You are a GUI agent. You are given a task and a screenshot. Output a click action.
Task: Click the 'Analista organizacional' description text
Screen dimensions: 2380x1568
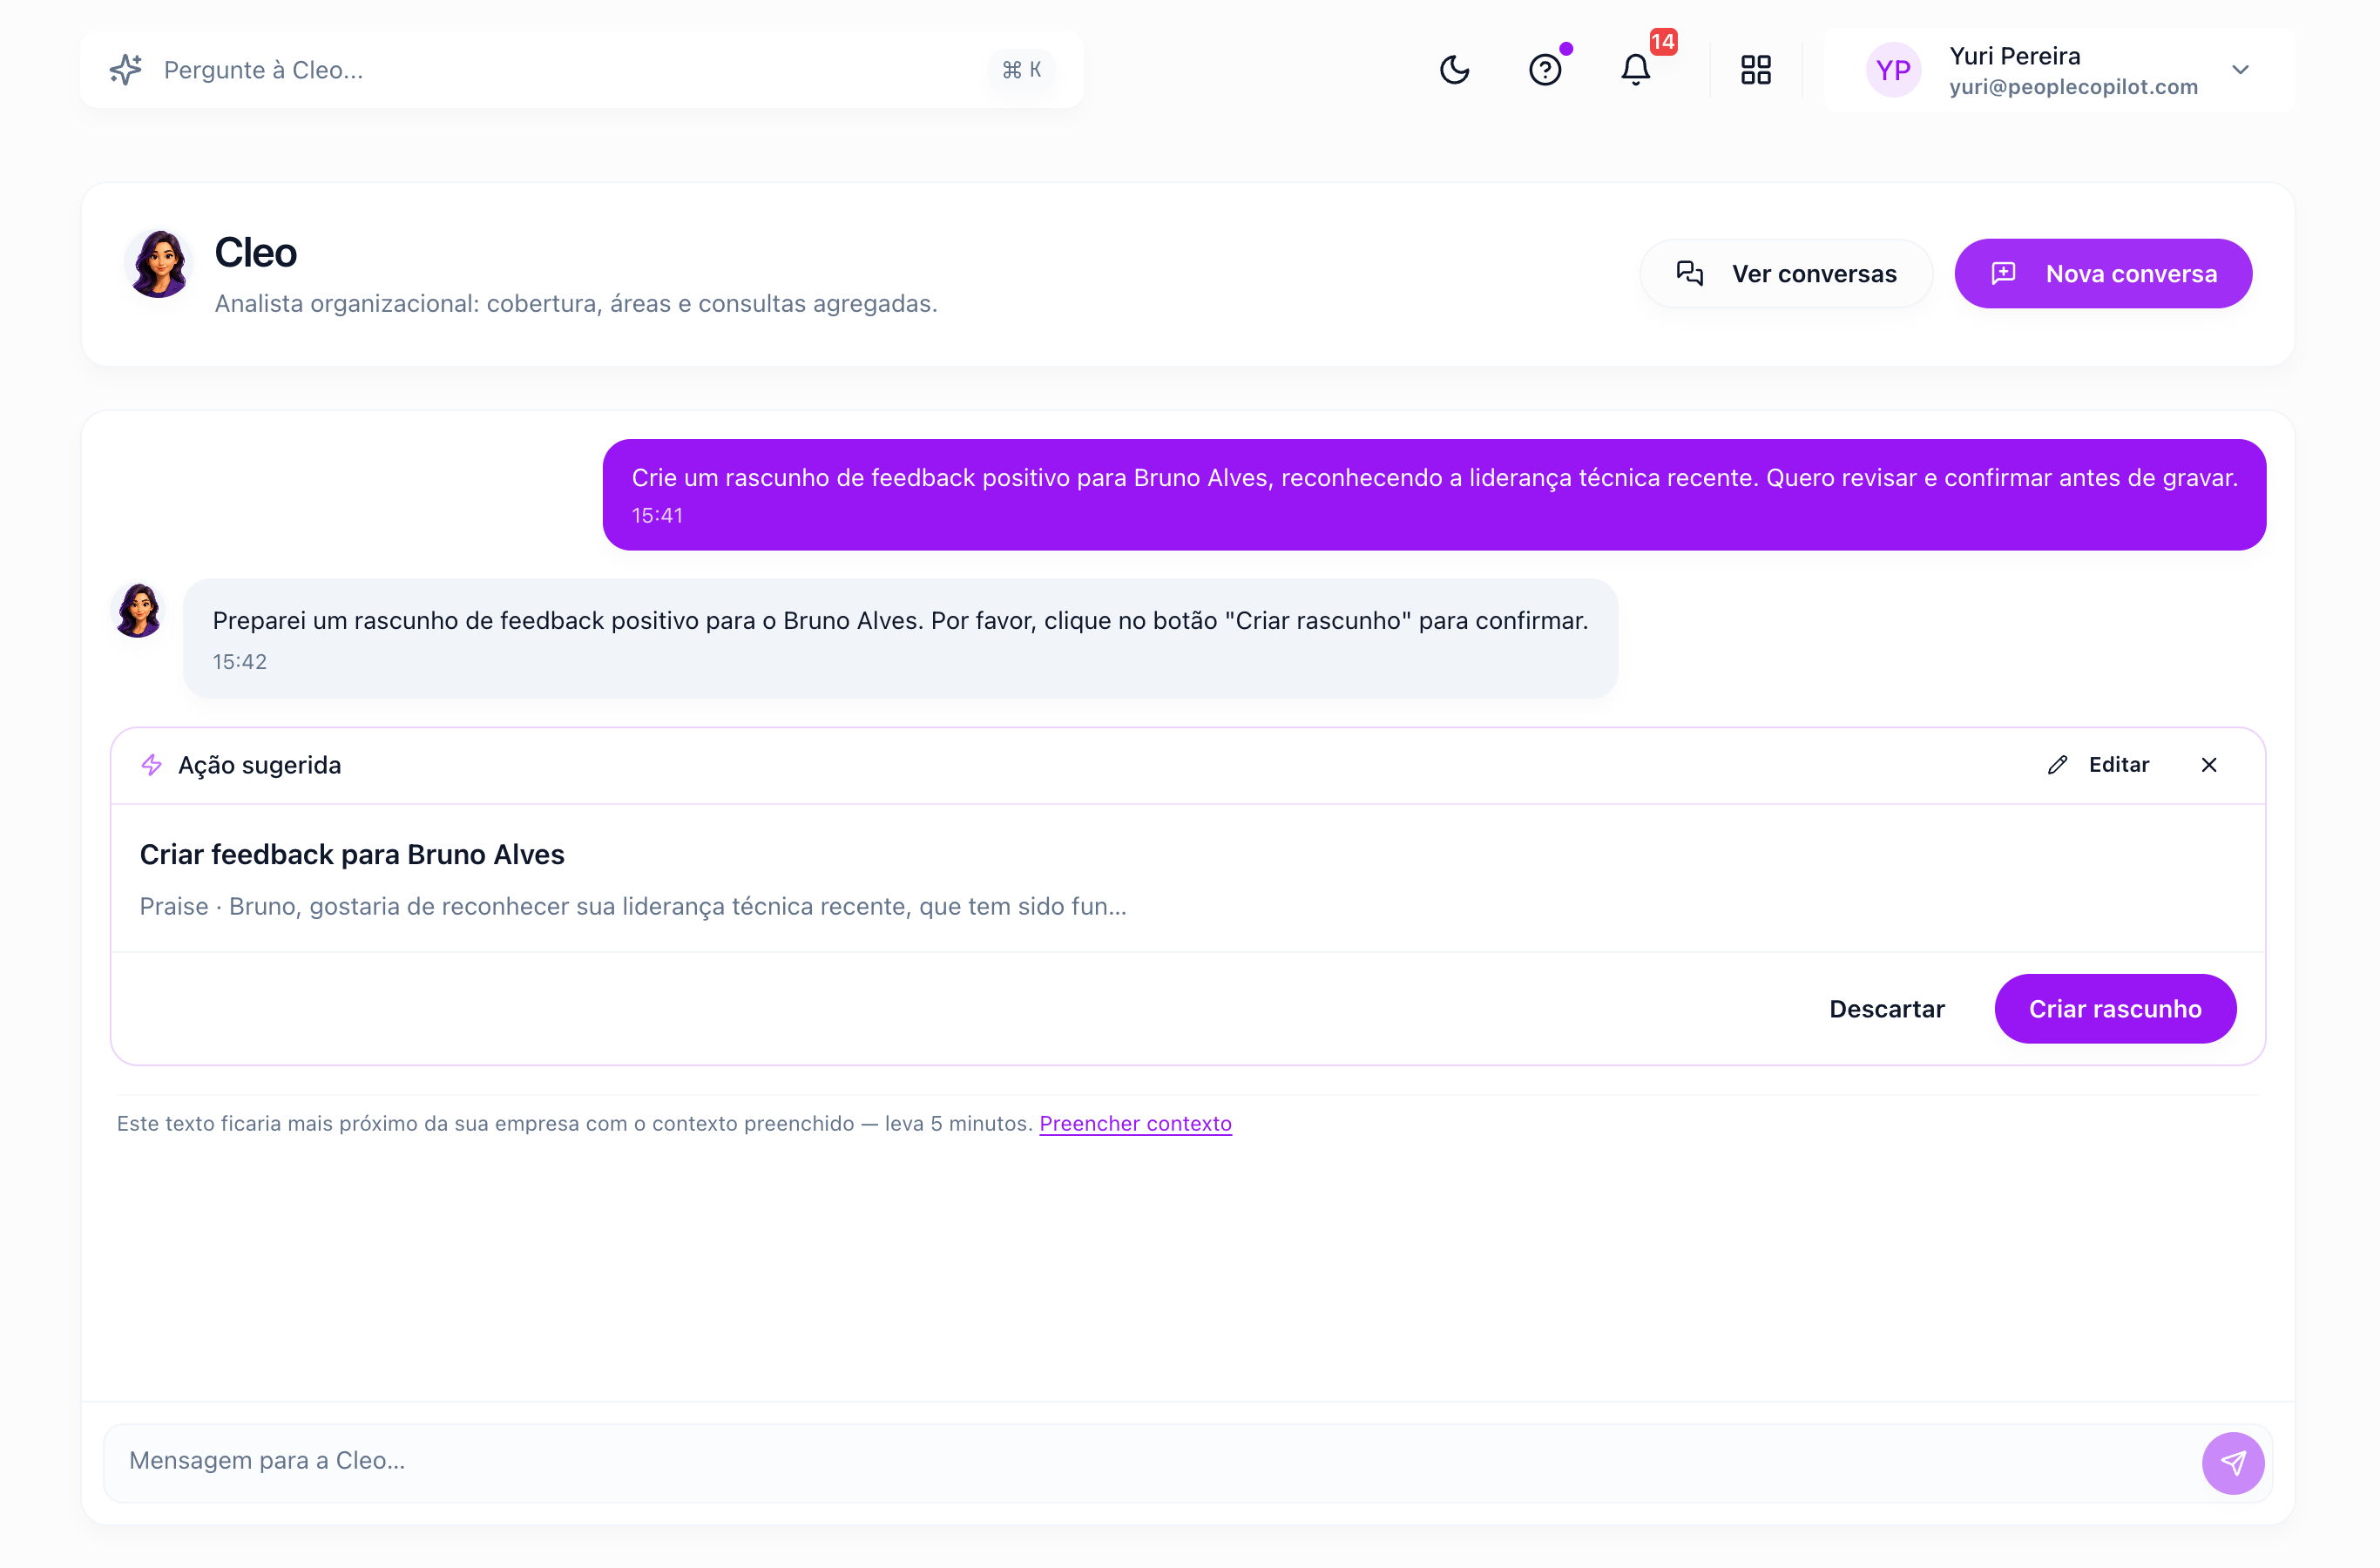pos(576,303)
